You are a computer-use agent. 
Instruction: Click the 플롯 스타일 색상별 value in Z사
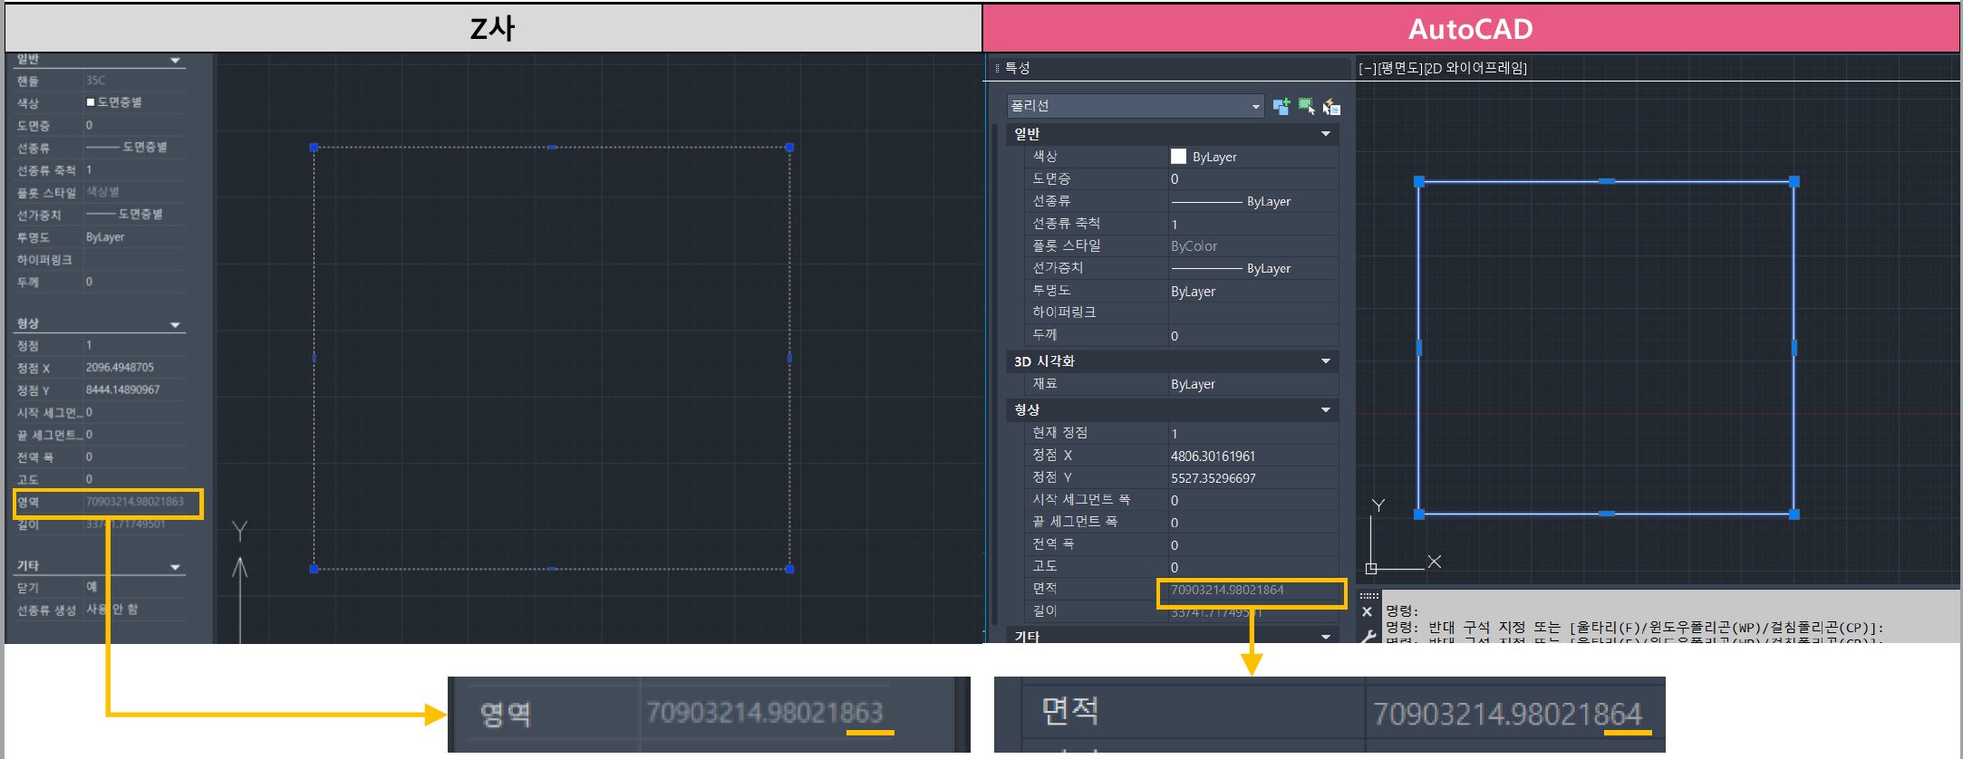(102, 192)
